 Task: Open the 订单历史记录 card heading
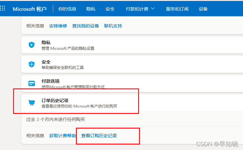point(55,101)
